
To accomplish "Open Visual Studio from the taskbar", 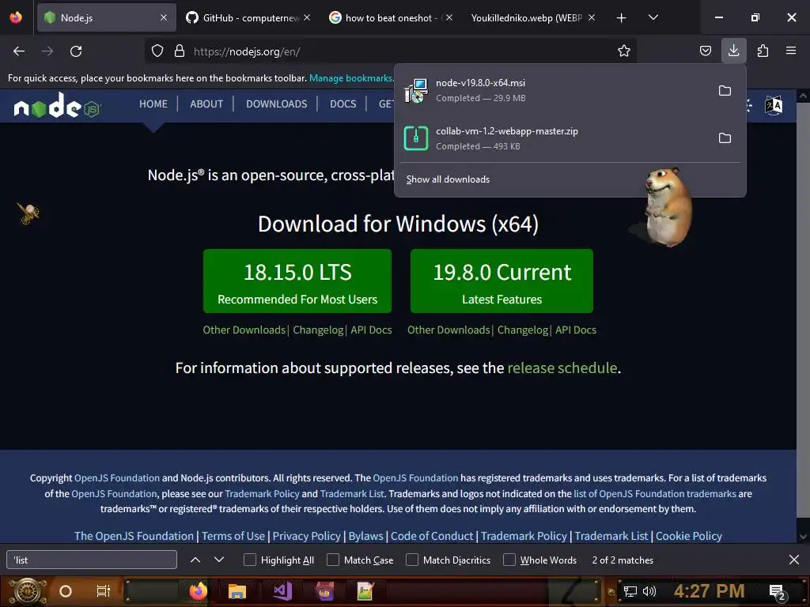I will [x=282, y=590].
